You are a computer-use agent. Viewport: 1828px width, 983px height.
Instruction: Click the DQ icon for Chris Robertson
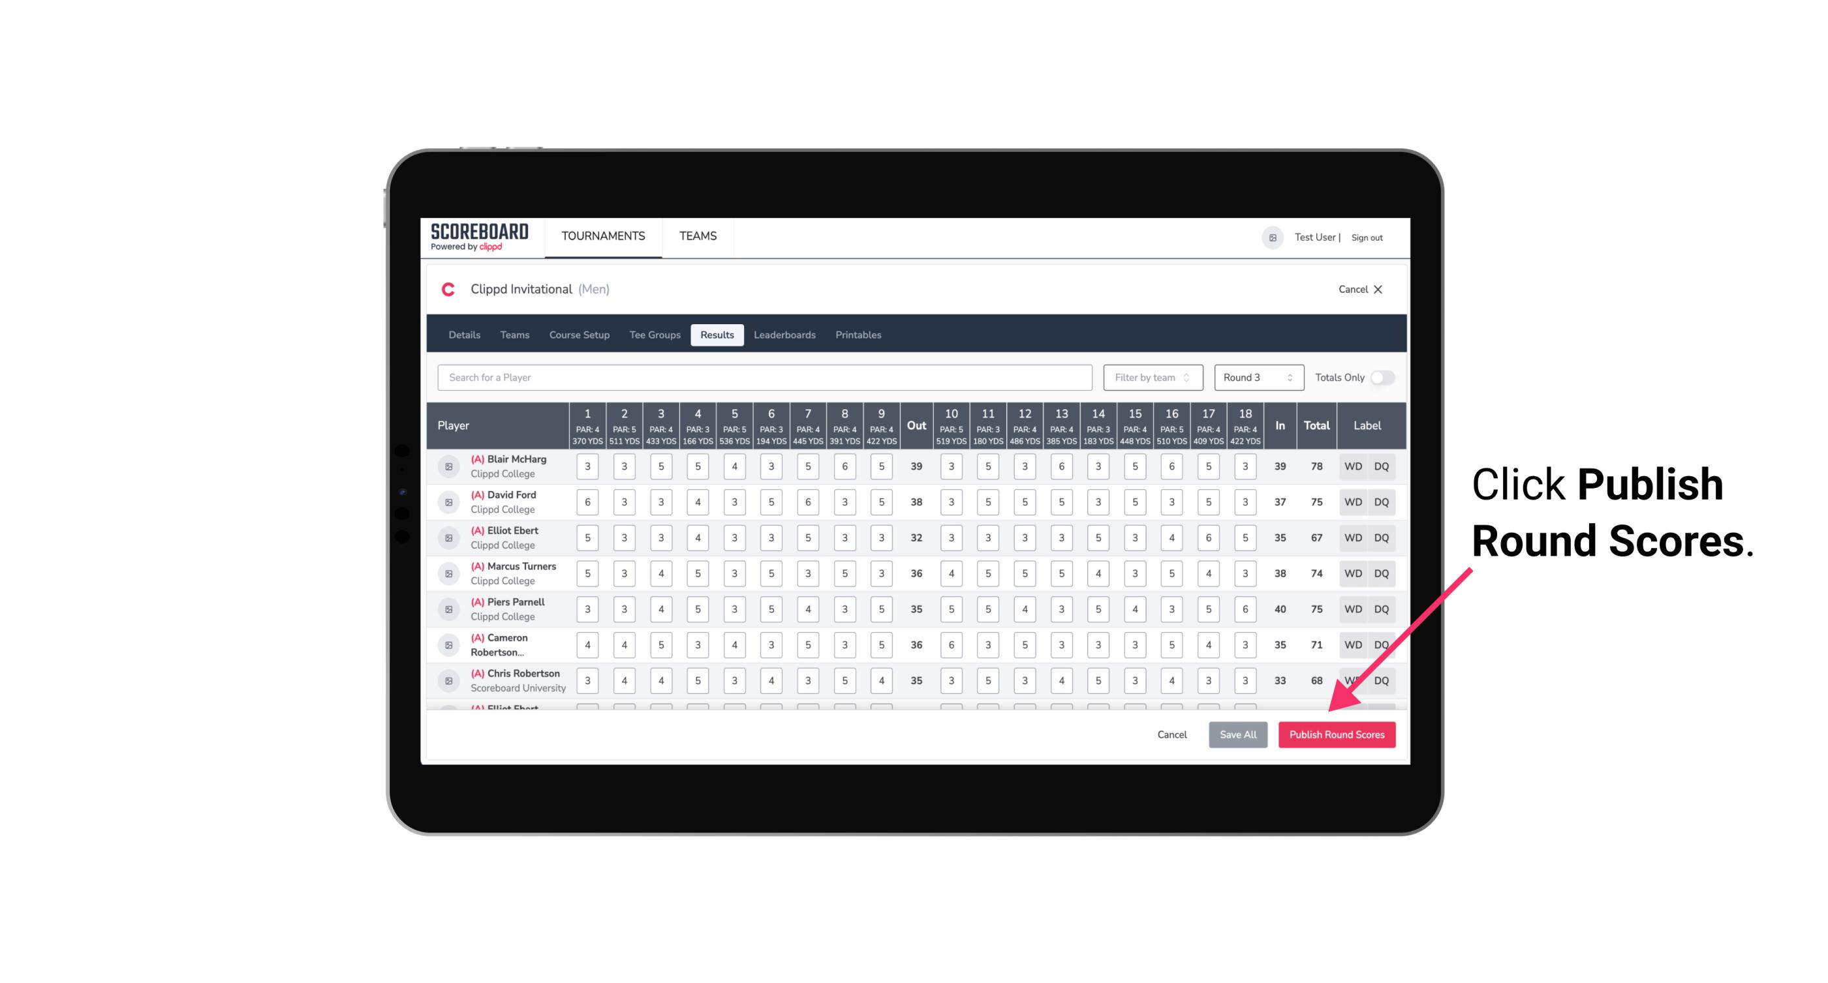click(x=1382, y=680)
